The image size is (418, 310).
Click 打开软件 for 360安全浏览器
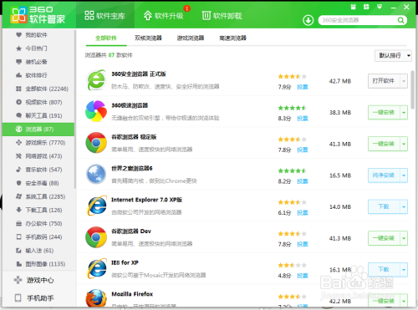pyautogui.click(x=384, y=81)
